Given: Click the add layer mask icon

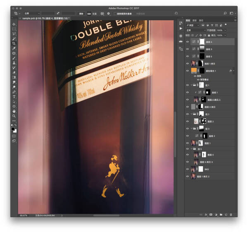Looking at the screenshot, I should point(211,215).
